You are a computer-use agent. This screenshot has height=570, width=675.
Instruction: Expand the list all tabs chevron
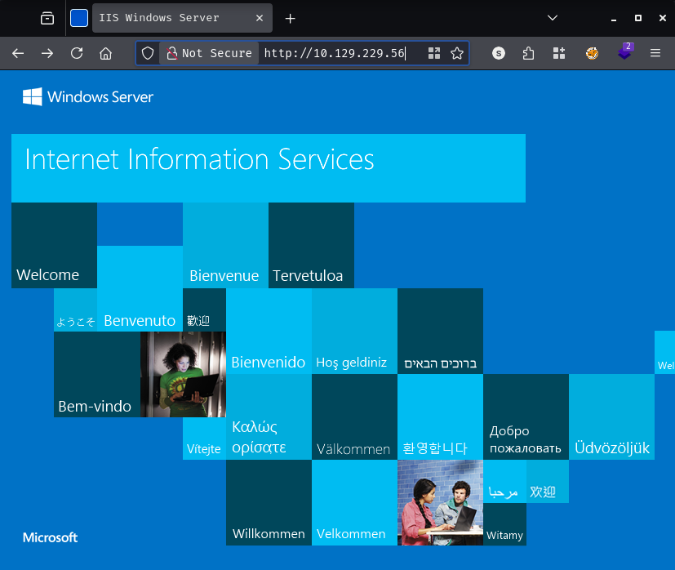point(553,18)
